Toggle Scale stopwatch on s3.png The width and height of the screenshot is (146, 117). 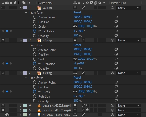pos(35,92)
